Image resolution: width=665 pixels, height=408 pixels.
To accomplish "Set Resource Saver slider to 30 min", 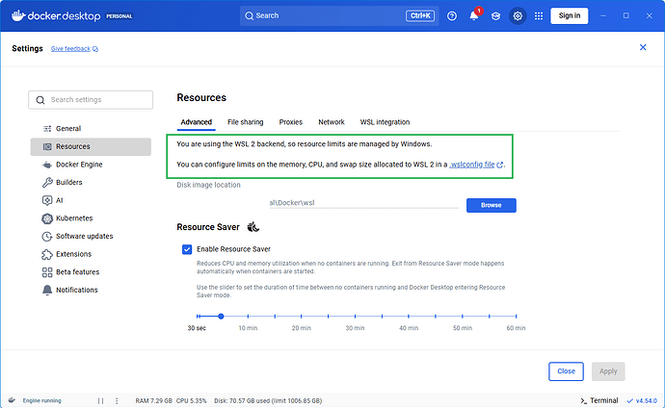I will (356, 316).
